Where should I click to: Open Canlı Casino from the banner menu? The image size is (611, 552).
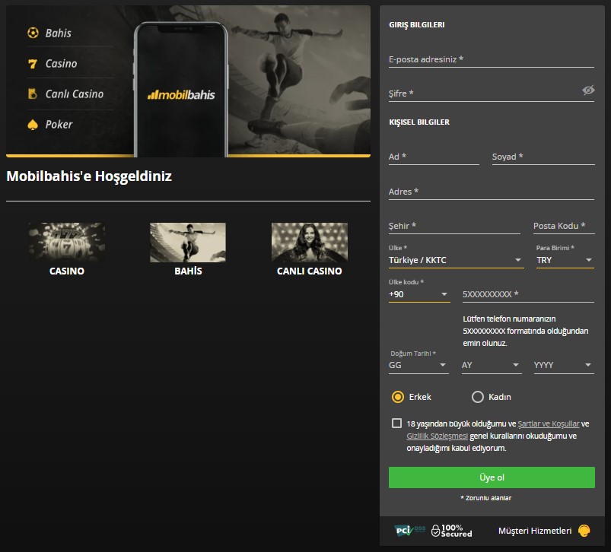point(75,94)
